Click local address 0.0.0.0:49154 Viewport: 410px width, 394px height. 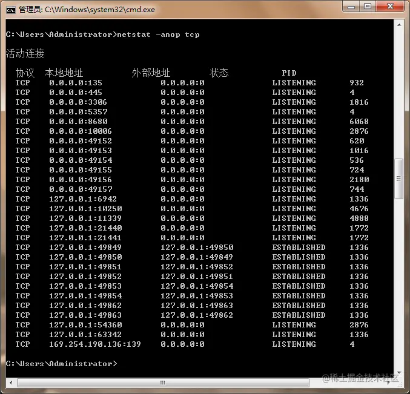coord(81,160)
